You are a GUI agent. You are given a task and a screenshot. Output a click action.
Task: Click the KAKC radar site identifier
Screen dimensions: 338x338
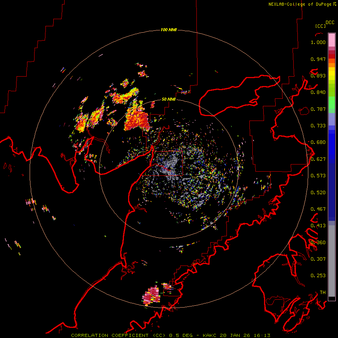point(210,335)
